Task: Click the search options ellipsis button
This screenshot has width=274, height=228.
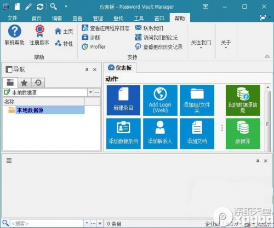Action: coord(93,223)
